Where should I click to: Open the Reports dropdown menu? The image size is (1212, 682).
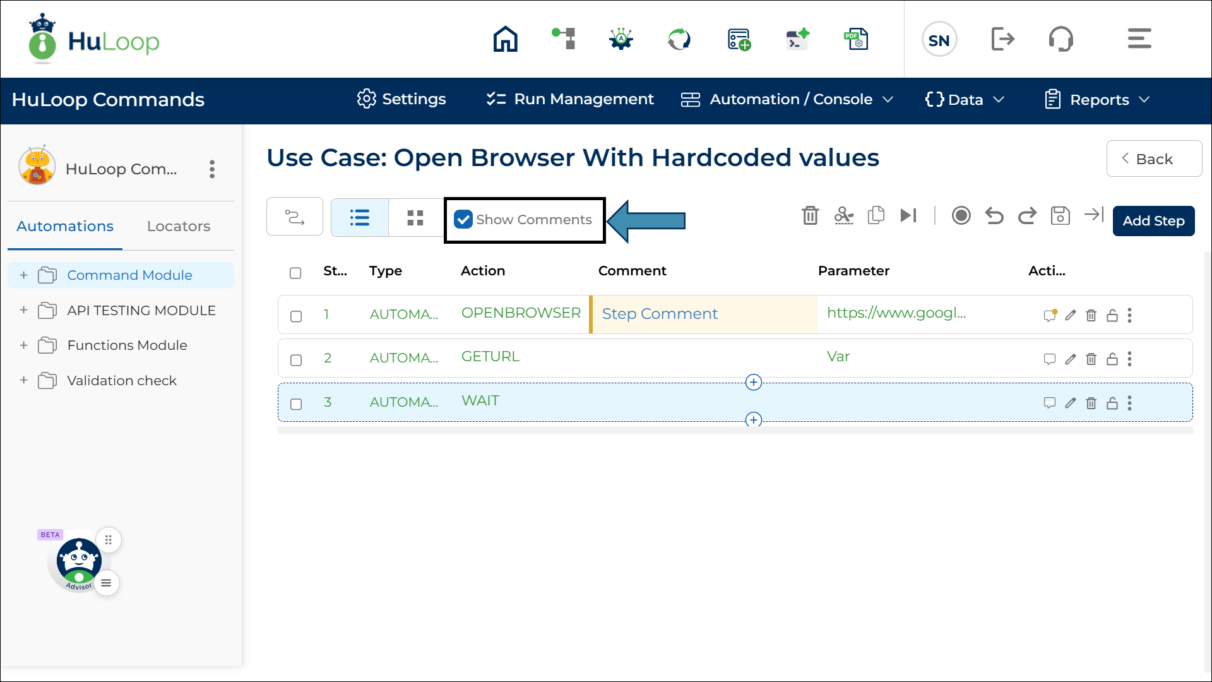click(x=1097, y=100)
